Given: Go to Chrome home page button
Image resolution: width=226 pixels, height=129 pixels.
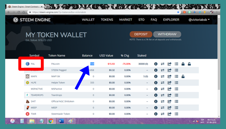Looking at the screenshot, I should point(24,12).
